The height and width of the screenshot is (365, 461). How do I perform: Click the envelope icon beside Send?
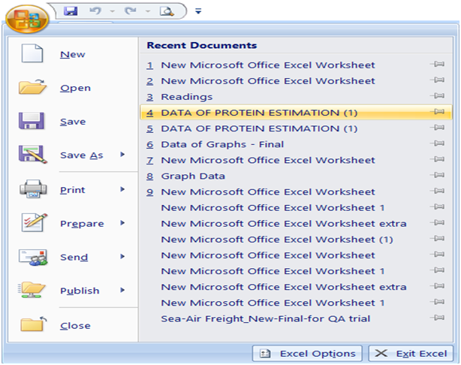(x=33, y=257)
